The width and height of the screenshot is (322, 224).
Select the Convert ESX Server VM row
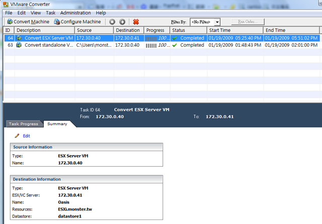[x=162, y=38]
